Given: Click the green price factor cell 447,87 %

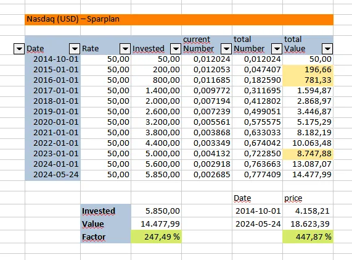Looking at the screenshot, I should pos(308,237).
